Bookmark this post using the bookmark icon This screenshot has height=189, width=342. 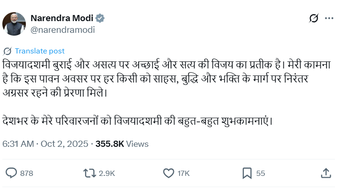(247, 173)
